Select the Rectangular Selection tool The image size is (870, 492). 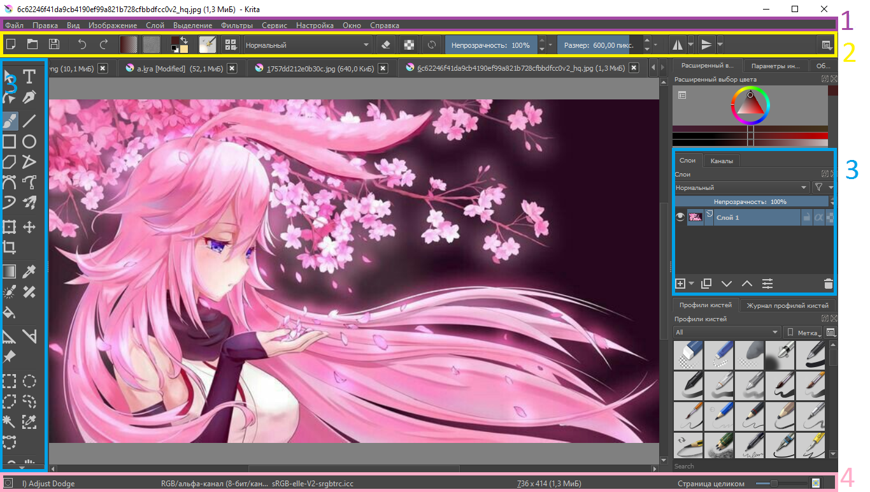click(x=10, y=381)
